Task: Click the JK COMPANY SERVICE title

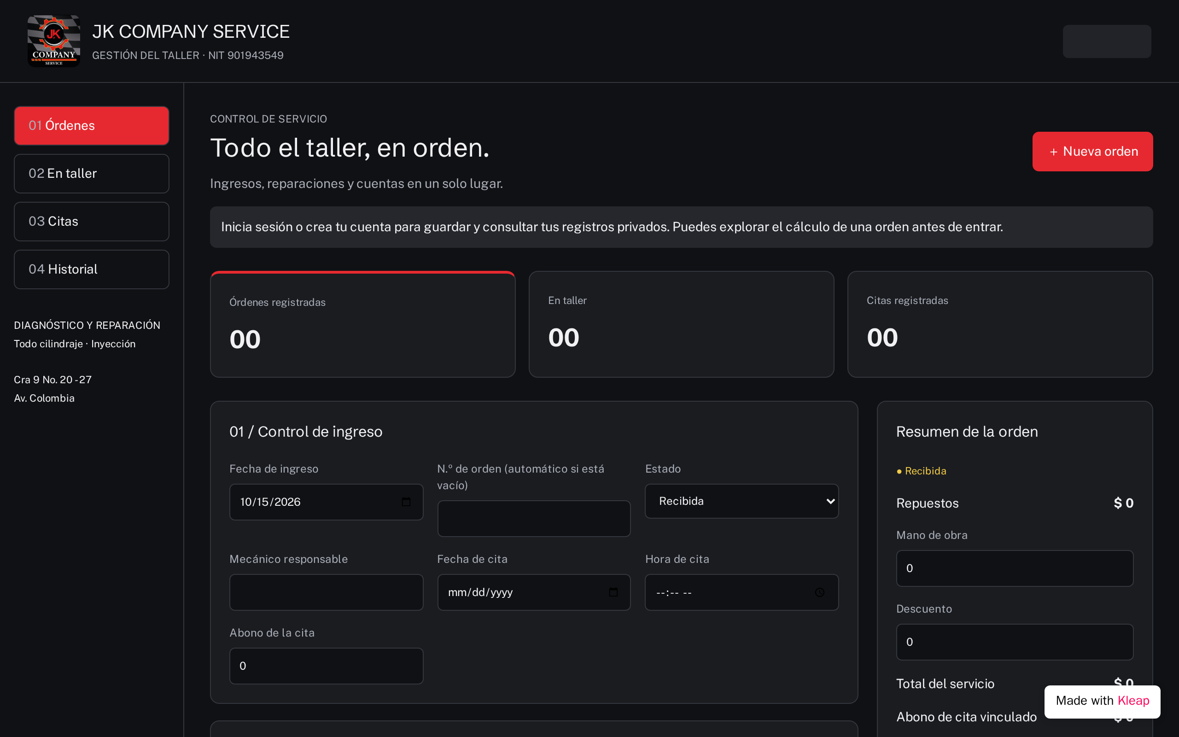Action: point(191,32)
